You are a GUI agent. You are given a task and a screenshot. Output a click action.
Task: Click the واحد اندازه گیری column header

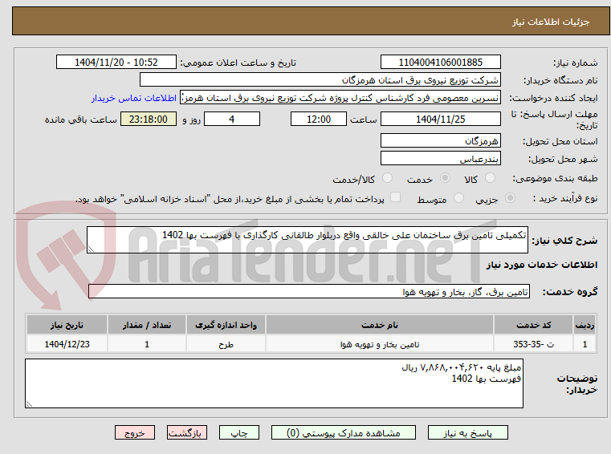click(x=226, y=325)
